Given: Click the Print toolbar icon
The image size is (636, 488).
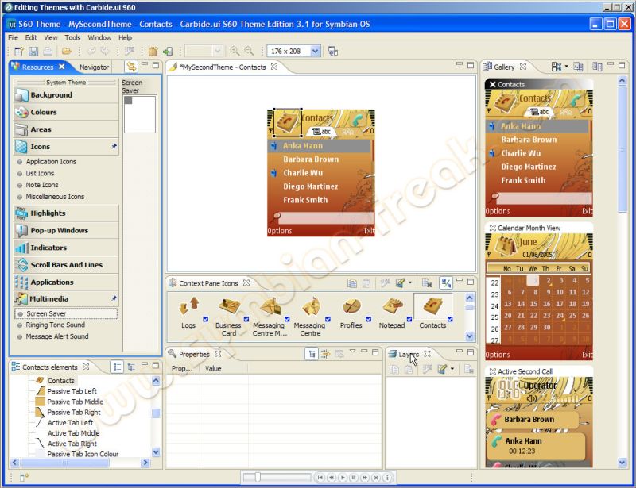Looking at the screenshot, I should [48, 52].
